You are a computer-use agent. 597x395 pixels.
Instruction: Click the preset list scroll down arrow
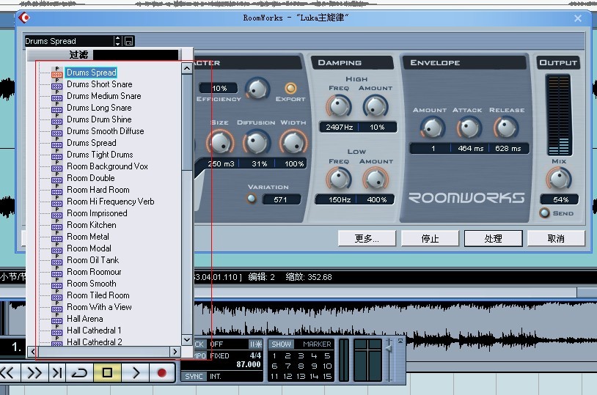coord(187,340)
